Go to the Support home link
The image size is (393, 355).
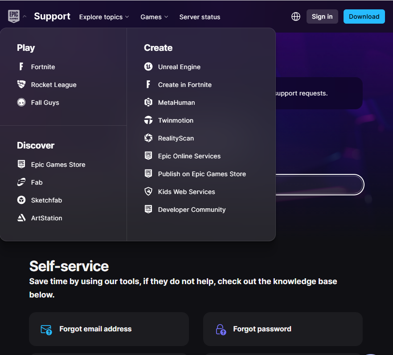click(x=52, y=17)
